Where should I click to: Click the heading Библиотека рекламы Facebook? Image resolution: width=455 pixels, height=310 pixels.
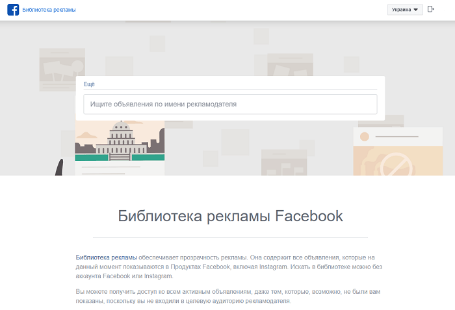click(x=230, y=216)
